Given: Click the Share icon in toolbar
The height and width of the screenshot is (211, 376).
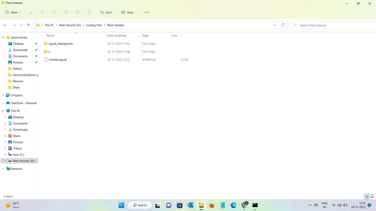Looking at the screenshot, I should 78,13.
